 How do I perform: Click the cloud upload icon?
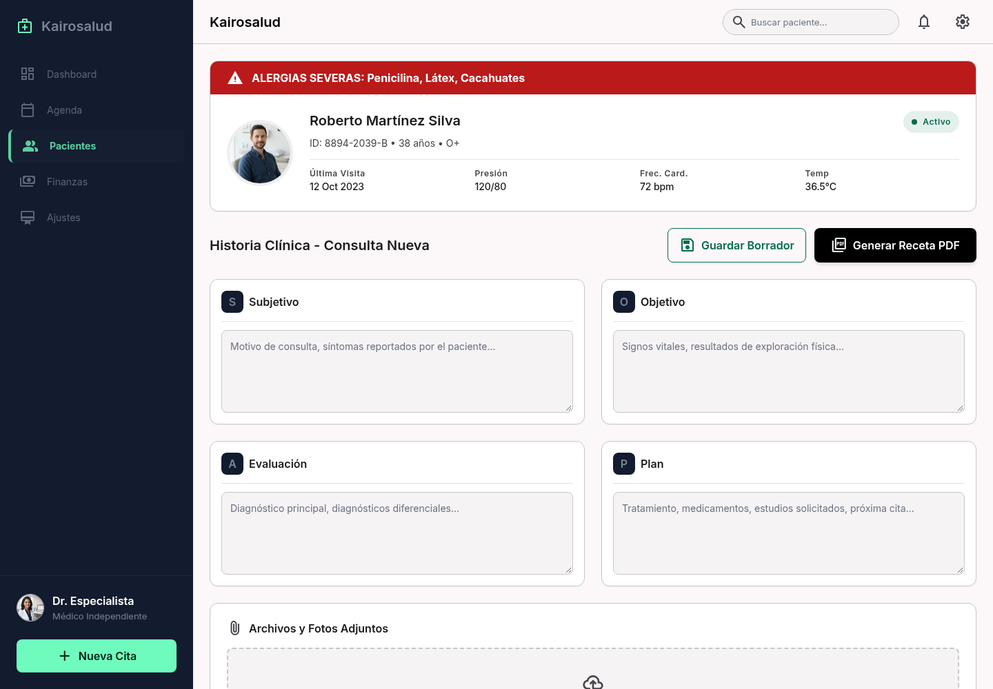coord(593,682)
